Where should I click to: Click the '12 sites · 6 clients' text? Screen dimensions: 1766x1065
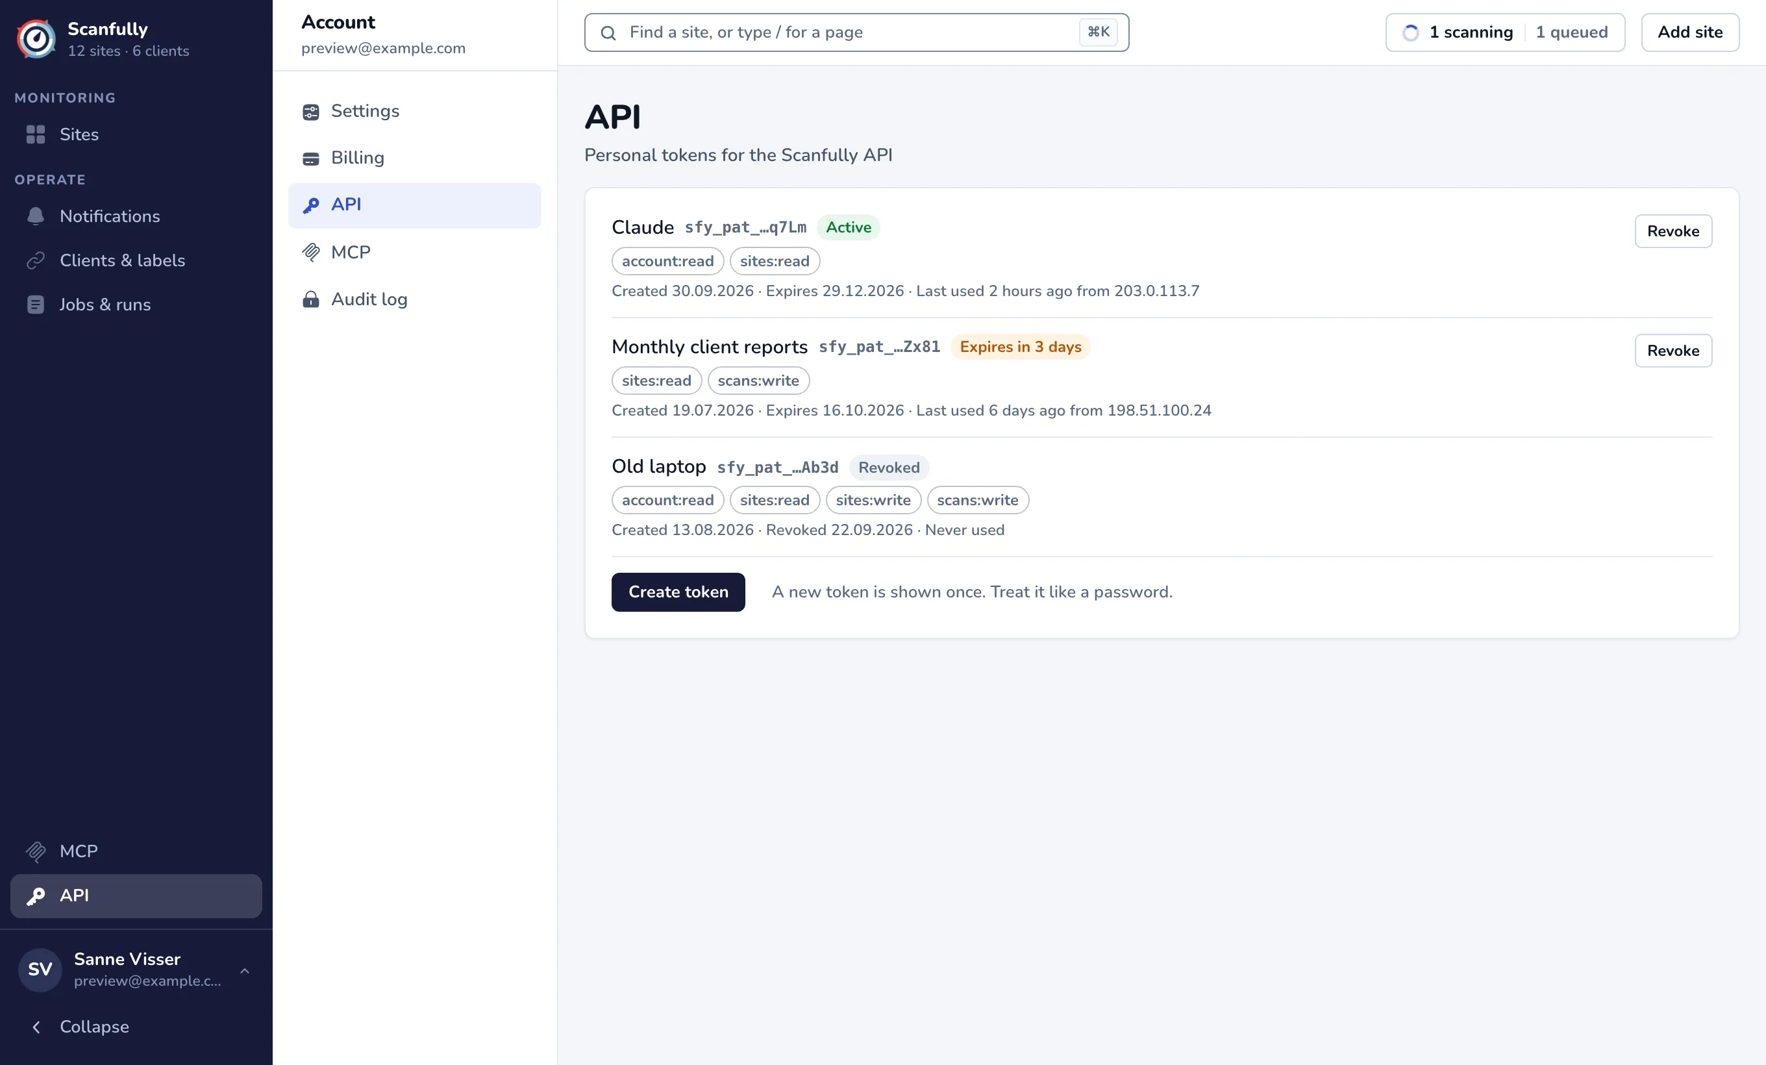[x=129, y=51]
